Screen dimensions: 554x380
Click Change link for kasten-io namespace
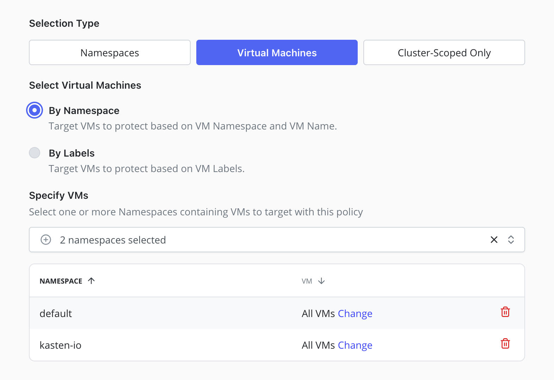(355, 345)
